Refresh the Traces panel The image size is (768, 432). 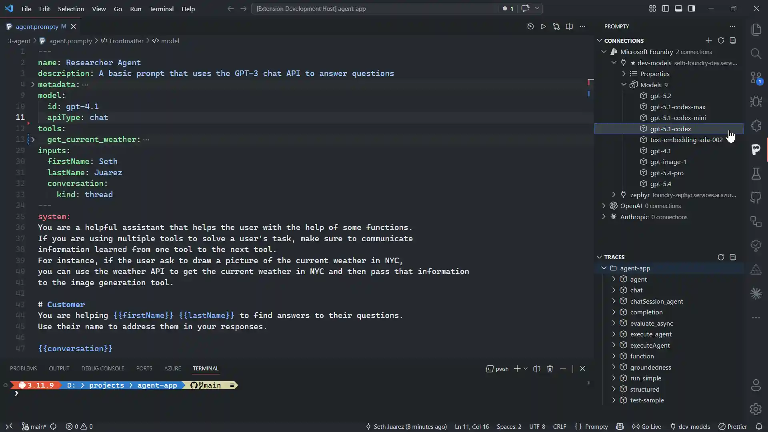pos(721,257)
